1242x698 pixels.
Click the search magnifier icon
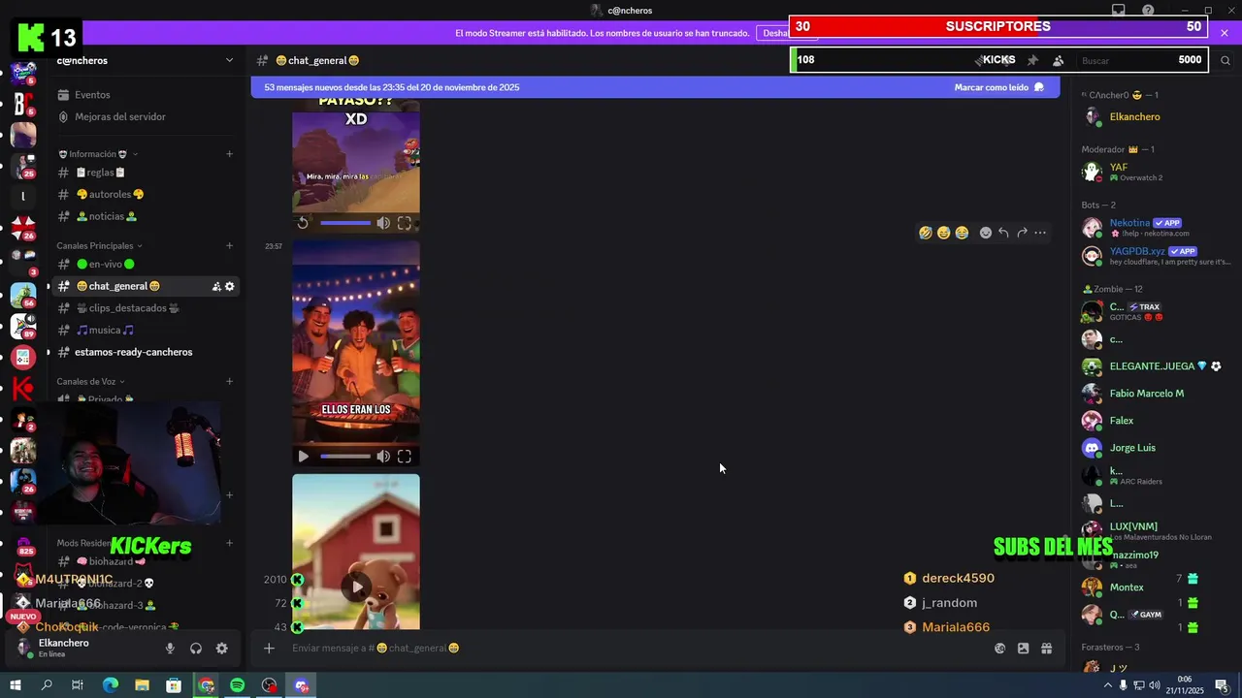click(x=1226, y=60)
